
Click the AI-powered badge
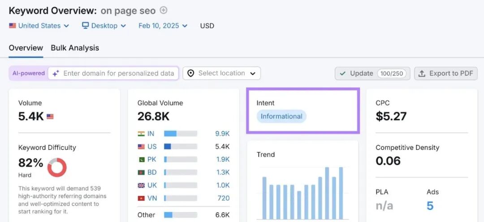tap(29, 73)
